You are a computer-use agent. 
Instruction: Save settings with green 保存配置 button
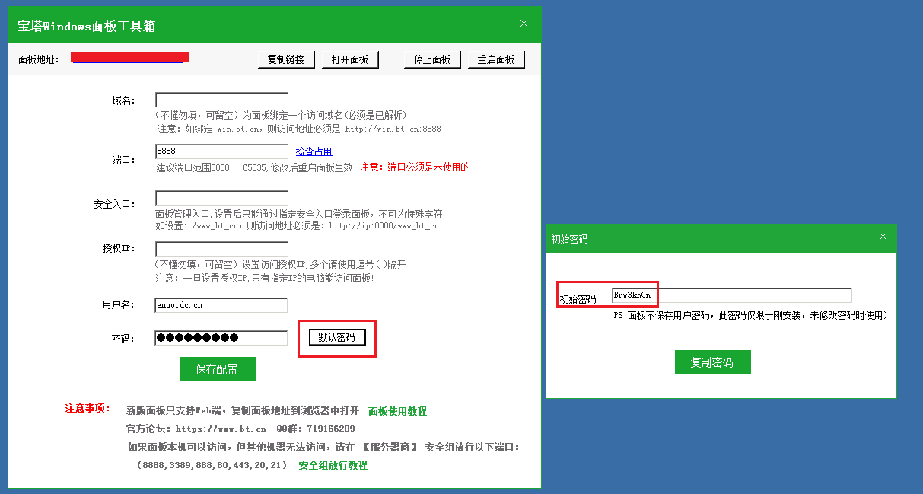click(x=217, y=369)
